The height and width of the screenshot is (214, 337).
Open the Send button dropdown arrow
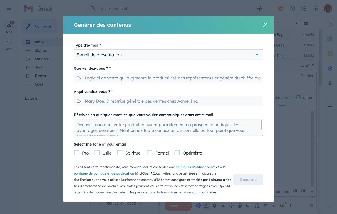(187, 206)
